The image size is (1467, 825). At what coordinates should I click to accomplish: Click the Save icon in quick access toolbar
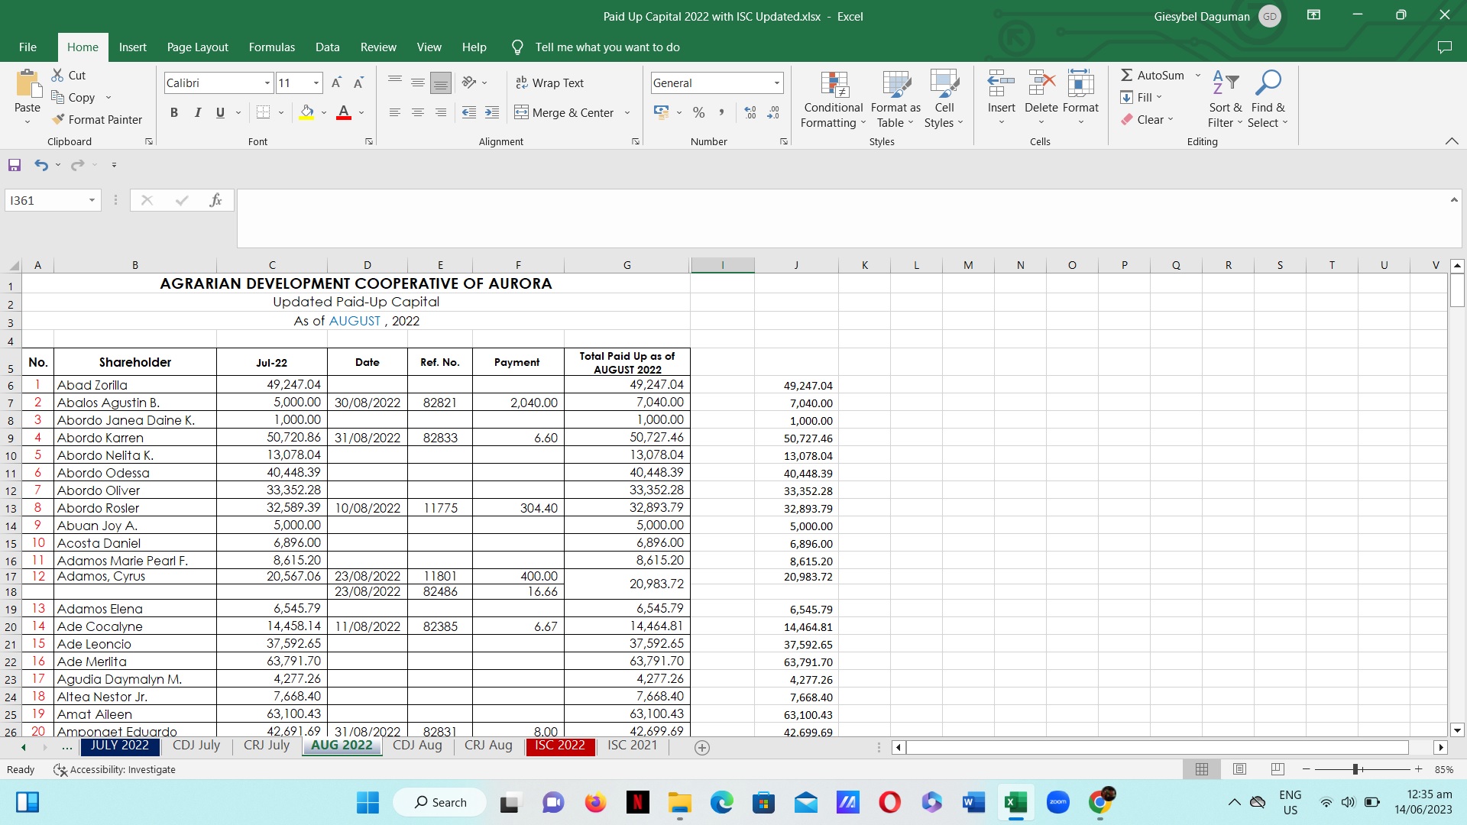click(15, 165)
